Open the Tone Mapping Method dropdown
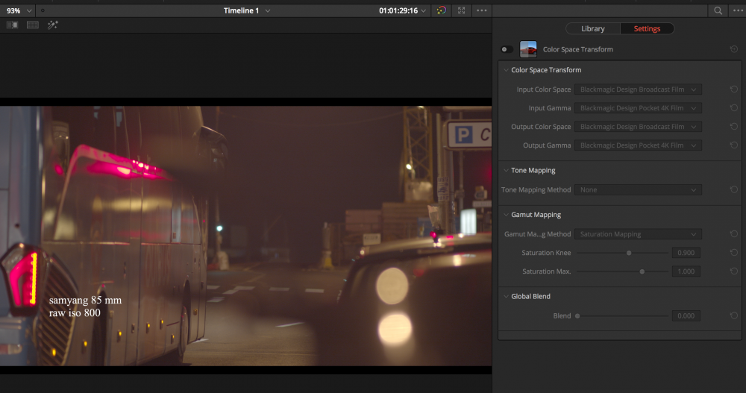The height and width of the screenshot is (393, 746). click(639, 190)
